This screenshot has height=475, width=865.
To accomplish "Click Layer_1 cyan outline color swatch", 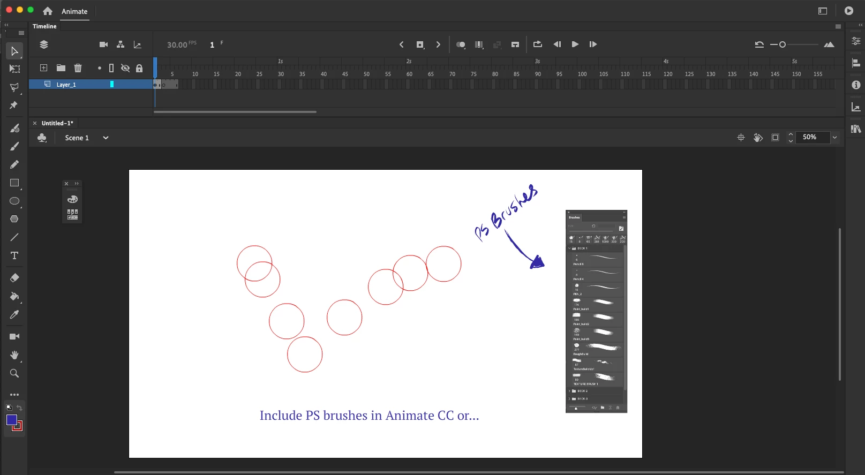I will 112,84.
